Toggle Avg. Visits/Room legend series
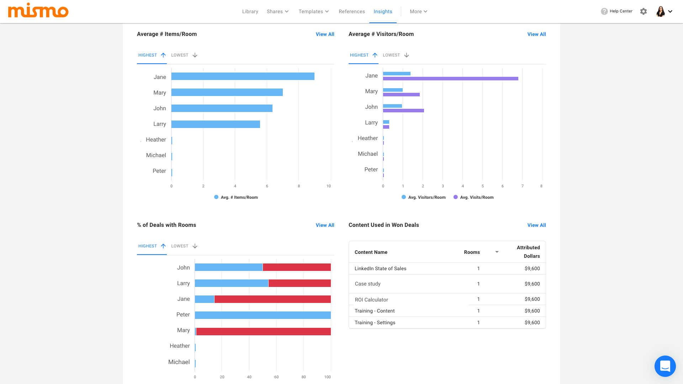683x384 pixels. coord(473,197)
